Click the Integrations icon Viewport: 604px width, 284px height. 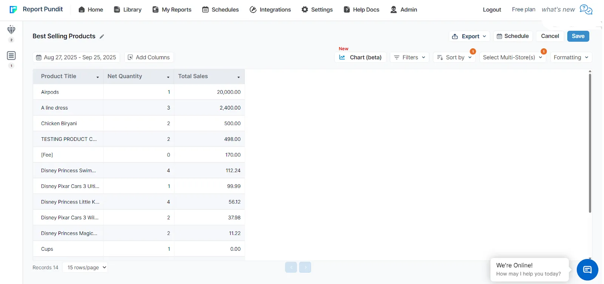(x=253, y=9)
